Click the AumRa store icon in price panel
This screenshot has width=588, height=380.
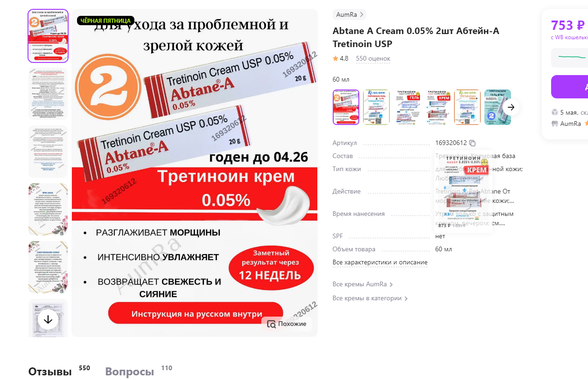coord(555,124)
